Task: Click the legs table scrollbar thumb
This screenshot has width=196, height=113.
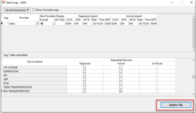Action: pos(194,33)
